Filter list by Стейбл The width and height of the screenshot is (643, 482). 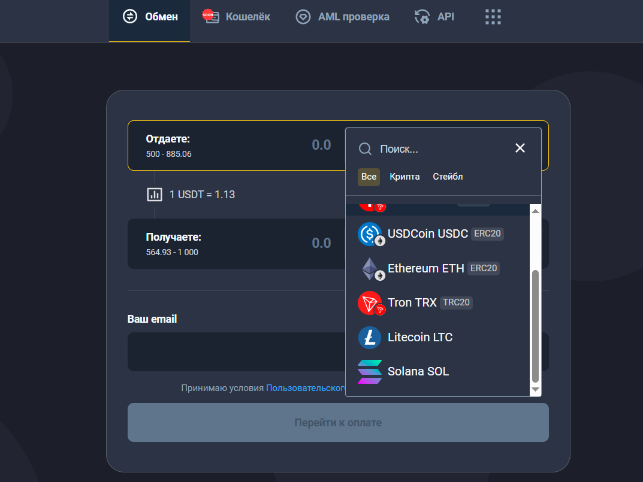448,177
